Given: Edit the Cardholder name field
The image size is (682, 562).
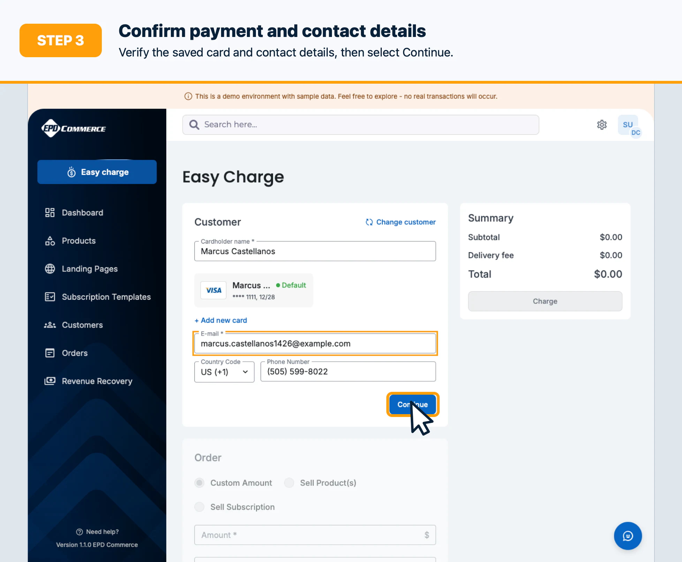Looking at the screenshot, I should (x=315, y=251).
